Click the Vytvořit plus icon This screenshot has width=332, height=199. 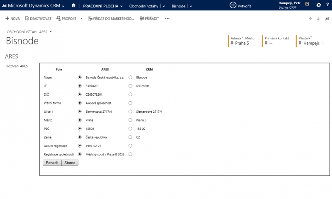tap(233, 5)
